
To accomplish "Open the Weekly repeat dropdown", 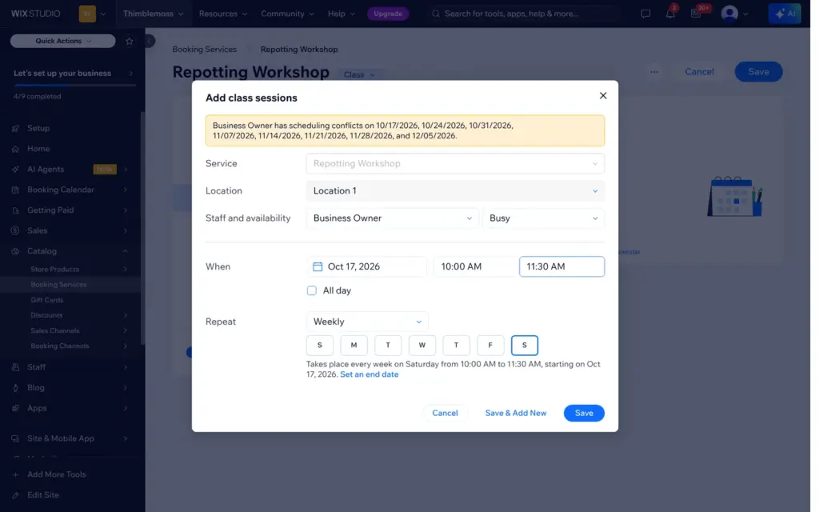I will pyautogui.click(x=367, y=322).
